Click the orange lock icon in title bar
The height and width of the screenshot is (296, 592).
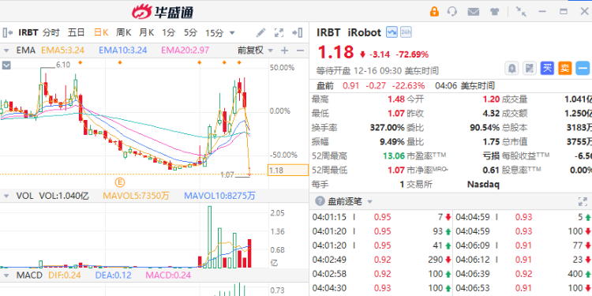tap(434, 11)
